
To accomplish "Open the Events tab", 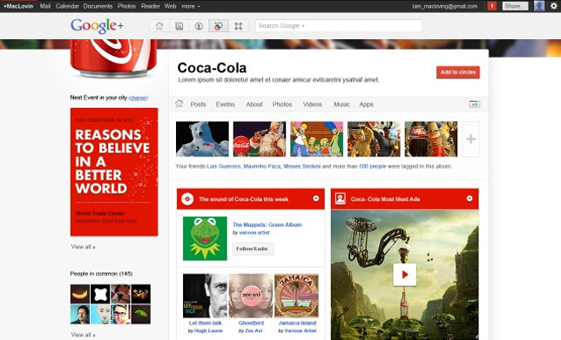I will coord(226,105).
